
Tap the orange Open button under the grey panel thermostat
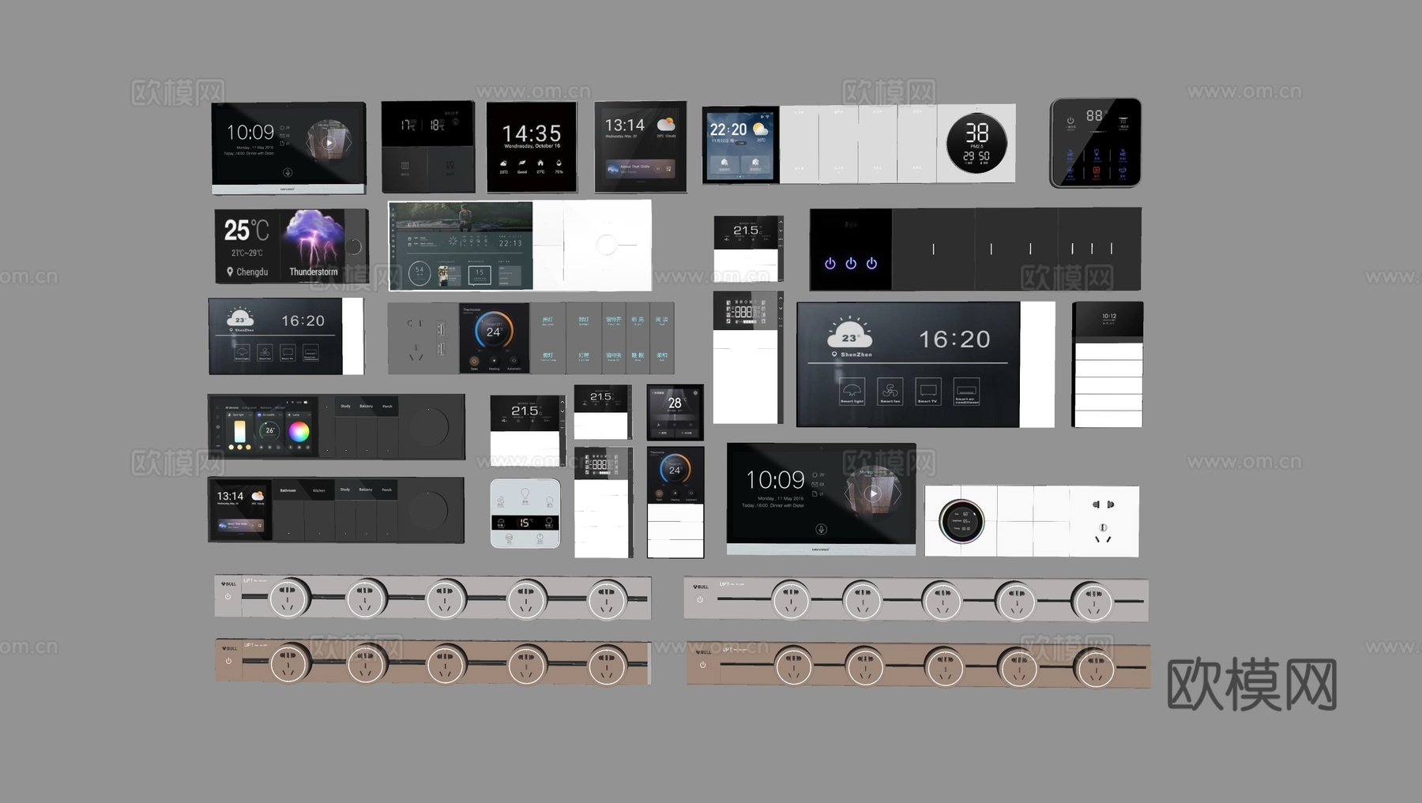tap(474, 361)
